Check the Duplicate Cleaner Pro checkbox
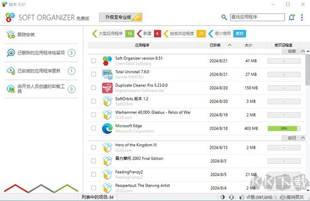This screenshot has width=310, height=201. [x=94, y=88]
